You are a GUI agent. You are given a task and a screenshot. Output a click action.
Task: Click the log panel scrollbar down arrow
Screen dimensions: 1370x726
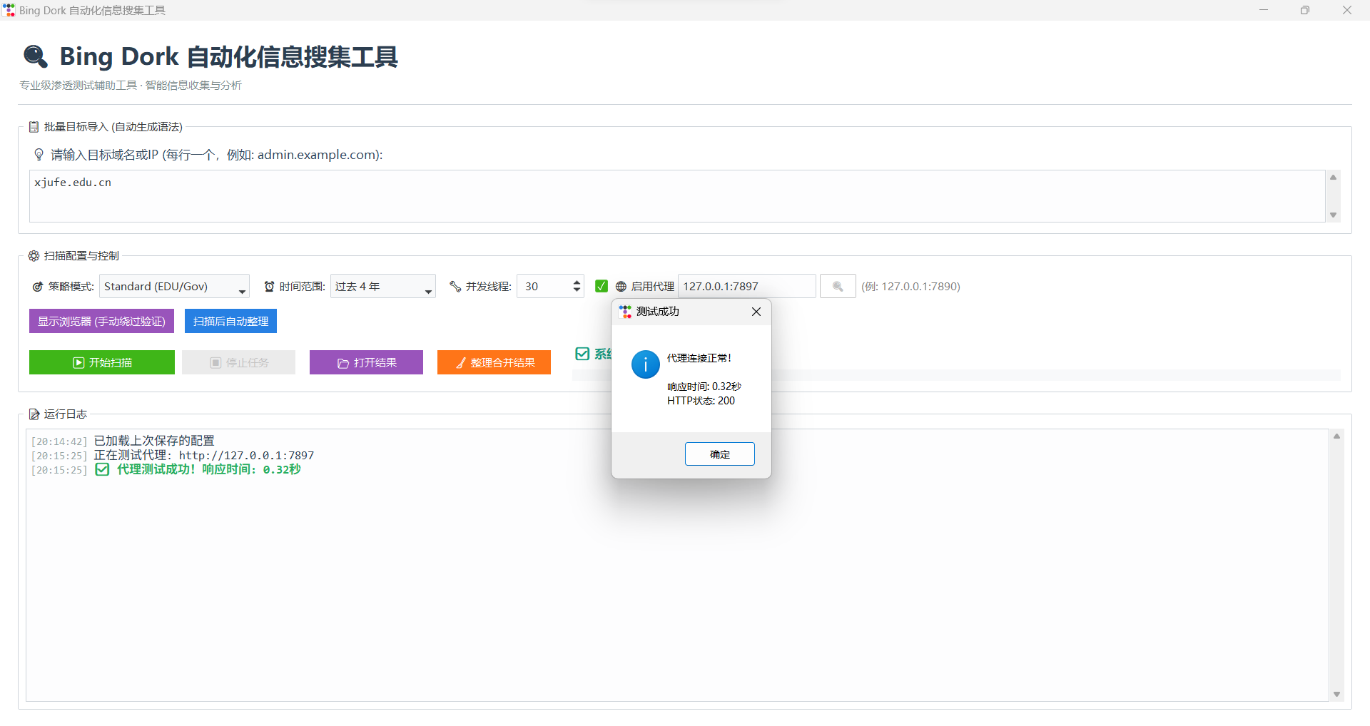click(1337, 695)
